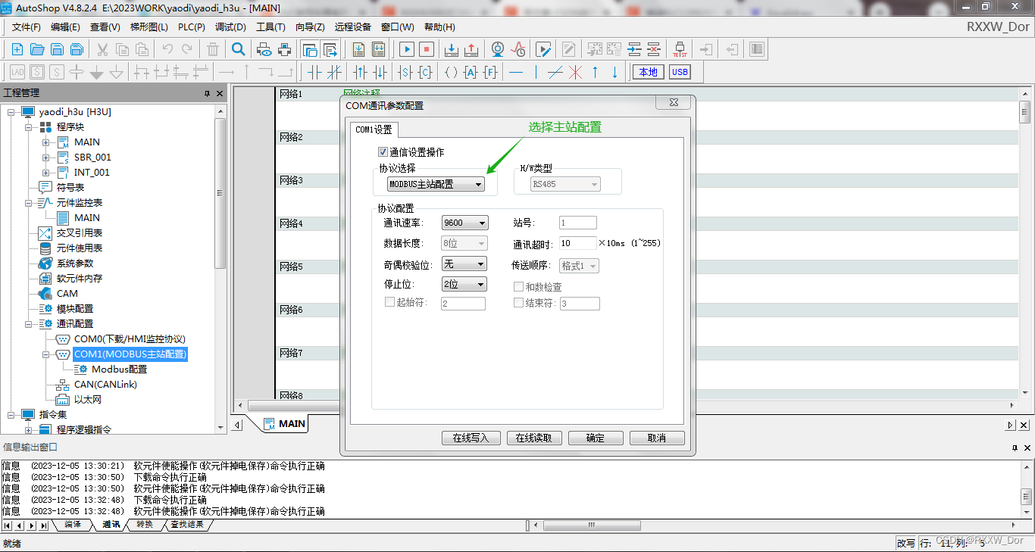
Task: Confirm settings with the 确定 button
Action: pos(596,438)
